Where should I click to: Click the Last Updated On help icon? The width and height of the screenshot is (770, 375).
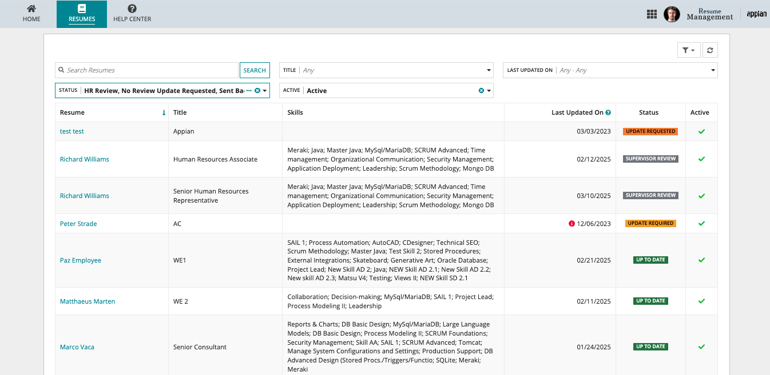point(608,112)
